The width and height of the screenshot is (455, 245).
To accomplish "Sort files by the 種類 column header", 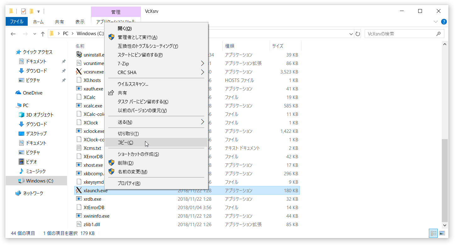I will [x=246, y=46].
